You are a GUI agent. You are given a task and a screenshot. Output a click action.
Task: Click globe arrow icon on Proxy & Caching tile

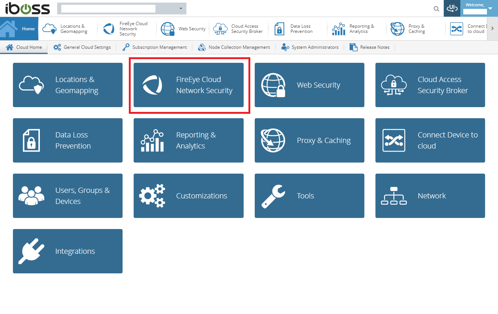pos(273,140)
